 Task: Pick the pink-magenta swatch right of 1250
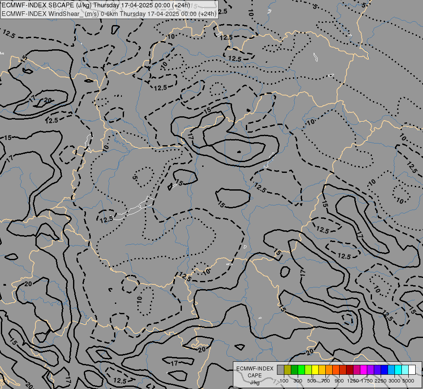[x=356, y=370]
